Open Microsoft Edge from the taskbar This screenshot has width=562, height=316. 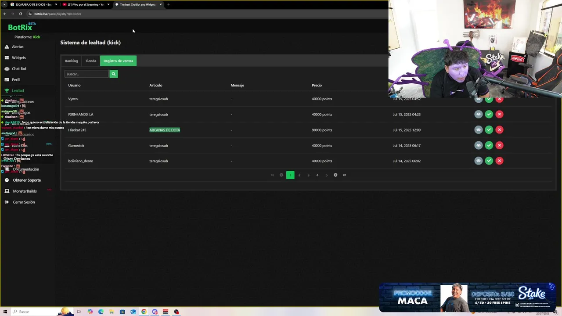(101, 312)
